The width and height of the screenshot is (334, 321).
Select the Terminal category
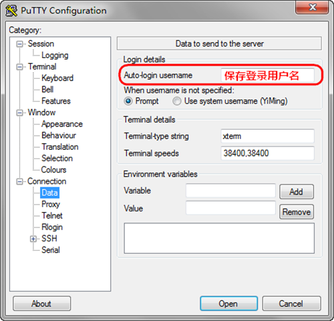point(42,67)
